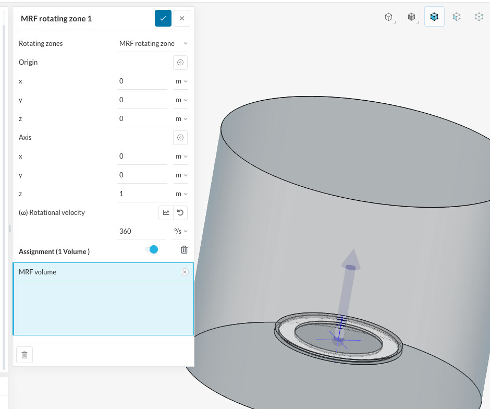This screenshot has width=490, height=409.
Task: Pick the Axis direction with the target icon
Action: pyautogui.click(x=180, y=138)
